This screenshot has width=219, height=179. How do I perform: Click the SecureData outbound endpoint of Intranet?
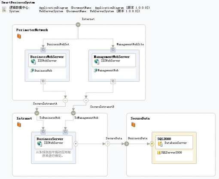click(x=107, y=144)
